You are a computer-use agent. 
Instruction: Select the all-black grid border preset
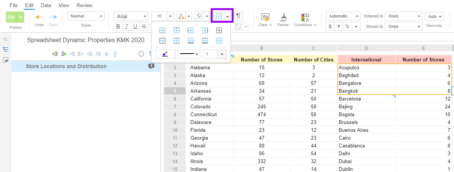(x=219, y=30)
